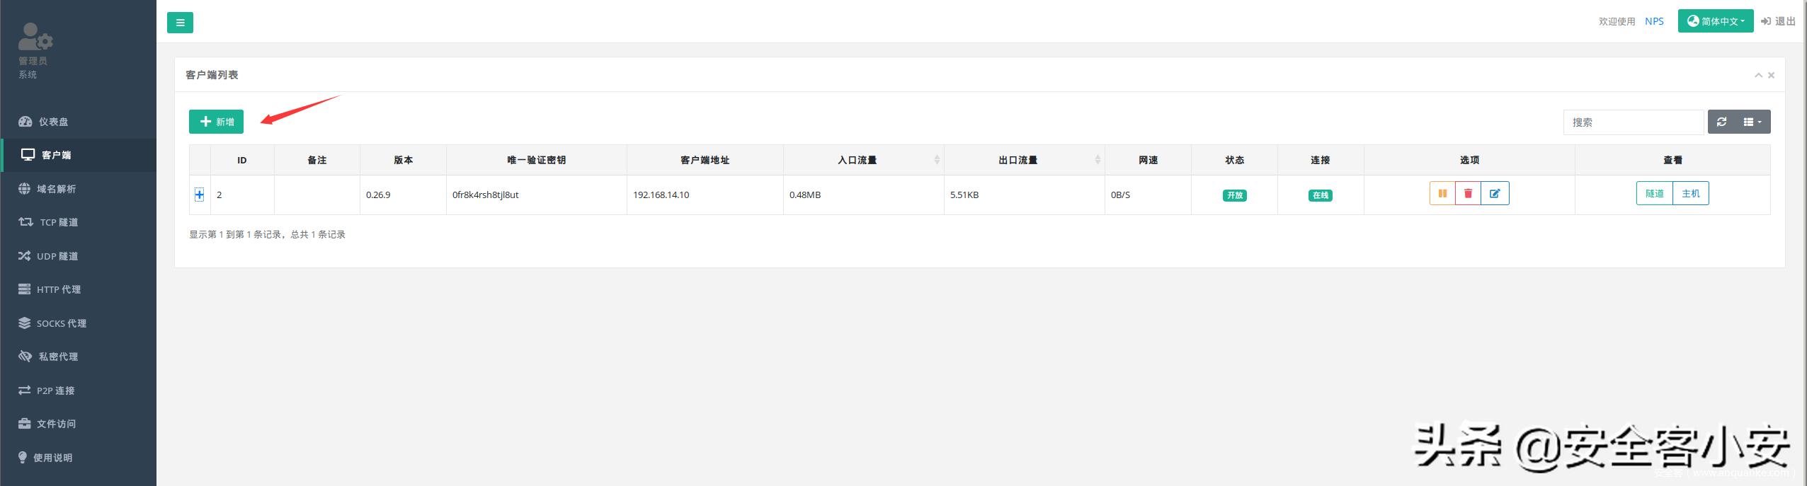This screenshot has height=486, width=1807.
Task: Open TCP 隧道 page
Action: 78,222
